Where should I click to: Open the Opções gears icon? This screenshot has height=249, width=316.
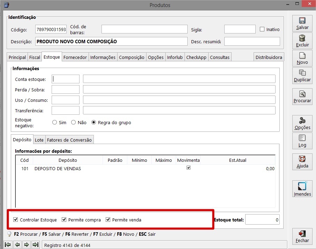click(302, 120)
